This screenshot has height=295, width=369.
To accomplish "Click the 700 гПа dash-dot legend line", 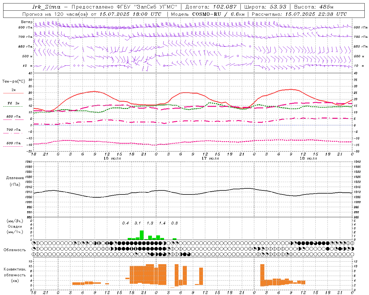I will [x=13, y=133].
